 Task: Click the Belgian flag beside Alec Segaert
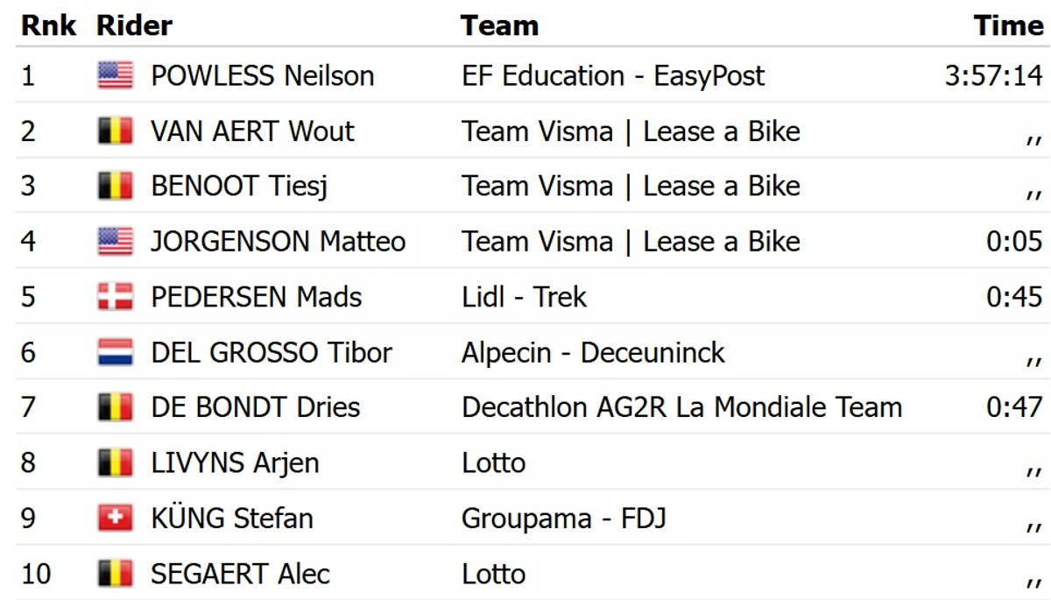click(115, 574)
